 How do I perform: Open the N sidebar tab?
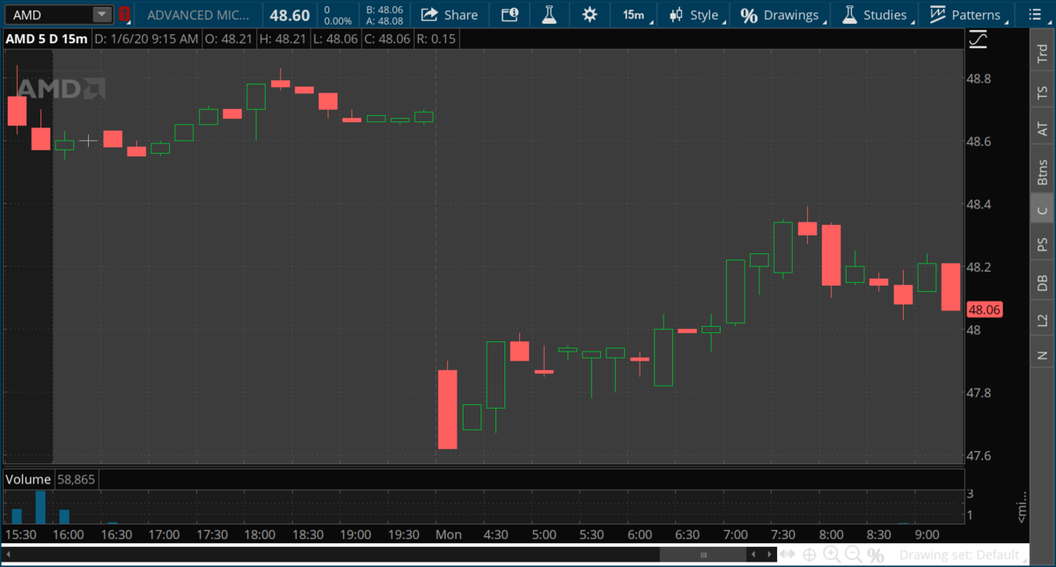[x=1042, y=353]
